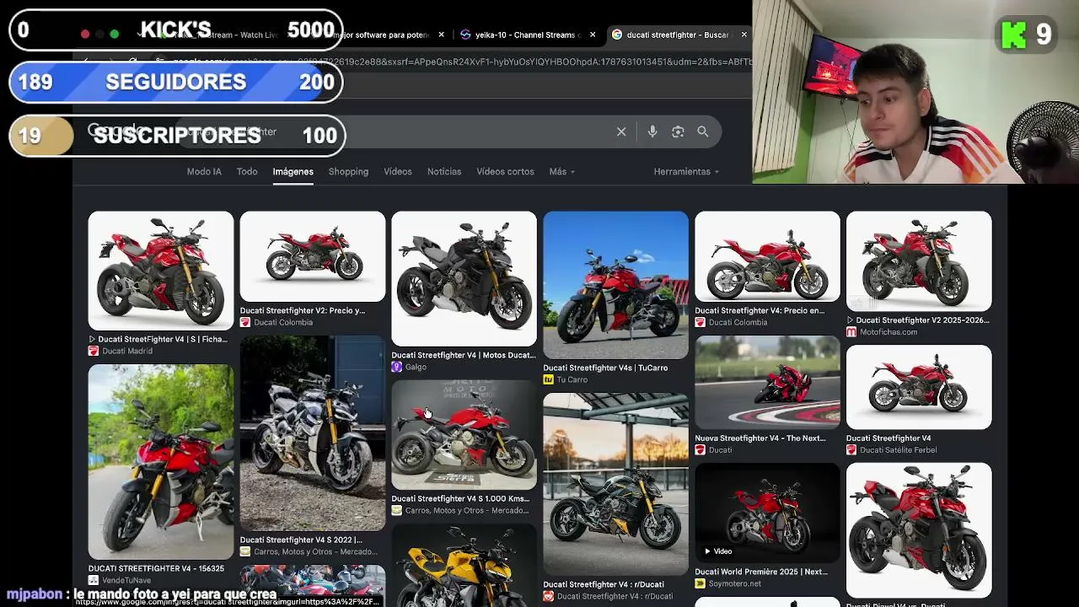Open 'DUCATI STREETFIGHTER V4 - 156325' thumbnail
The height and width of the screenshot is (607, 1079).
[161, 462]
